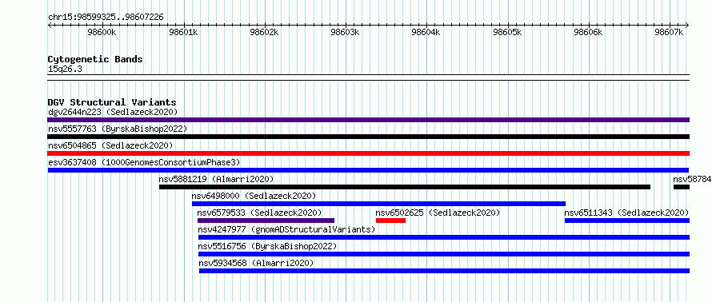Open the nsv5934568 (Almarri2020) label
Screen dimensions: 712x302
tap(257, 263)
